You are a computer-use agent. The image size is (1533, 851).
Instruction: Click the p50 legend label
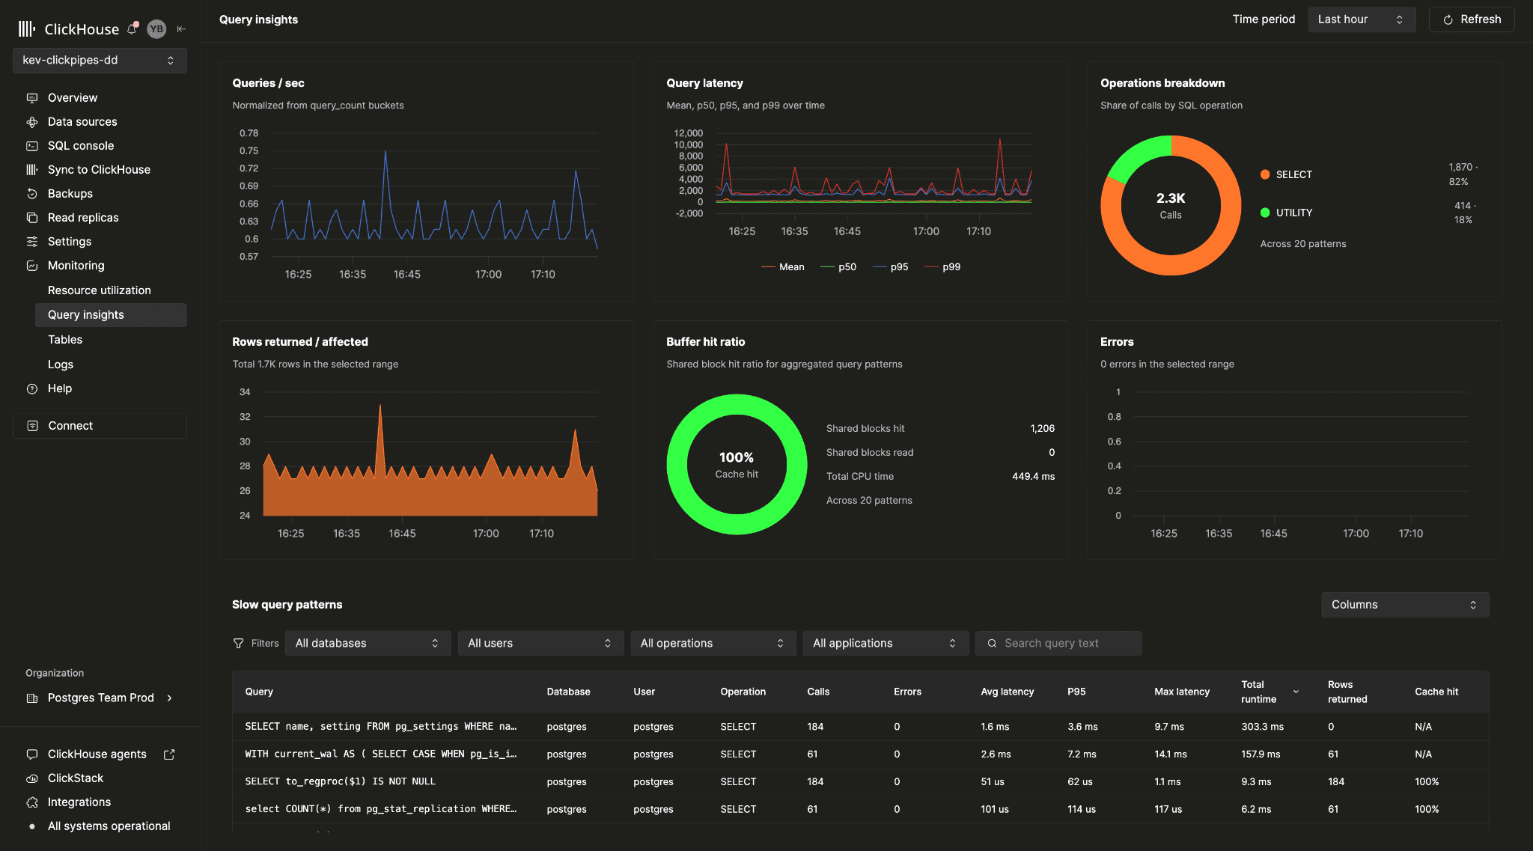click(x=847, y=267)
